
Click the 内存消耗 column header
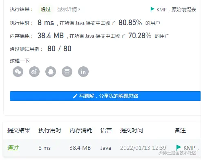point(81,130)
